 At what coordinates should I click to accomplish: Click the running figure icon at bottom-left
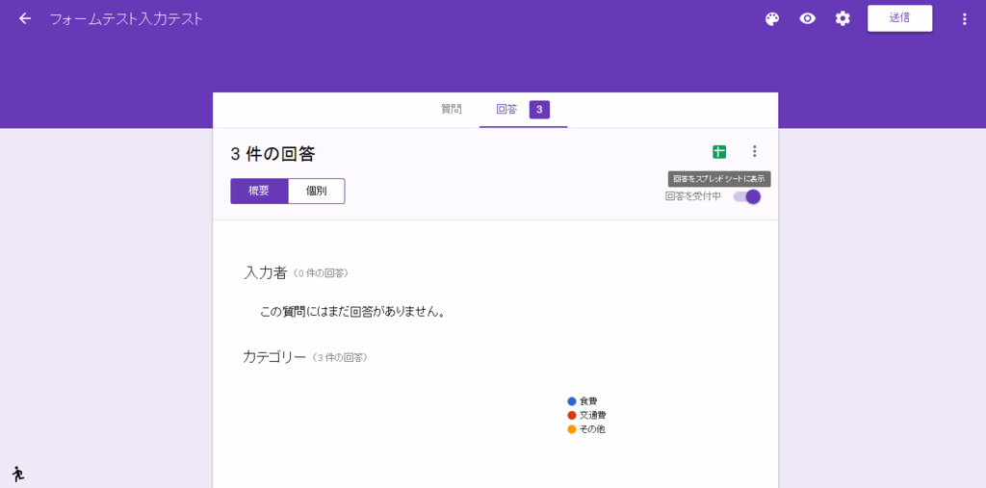(17, 475)
